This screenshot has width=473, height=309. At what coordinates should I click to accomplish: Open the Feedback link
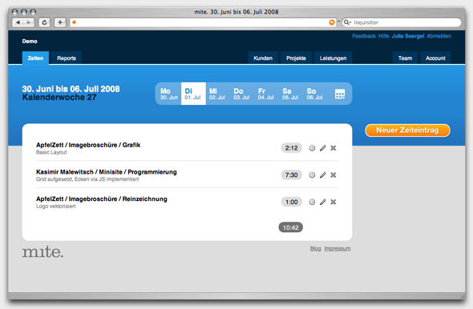pyautogui.click(x=364, y=36)
